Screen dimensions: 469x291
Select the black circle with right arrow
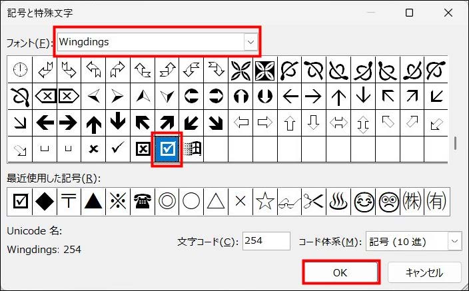pos(217,97)
